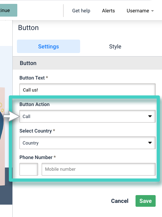The width and height of the screenshot is (162, 217).
Task: Switch to the Style tab
Action: [115, 46]
